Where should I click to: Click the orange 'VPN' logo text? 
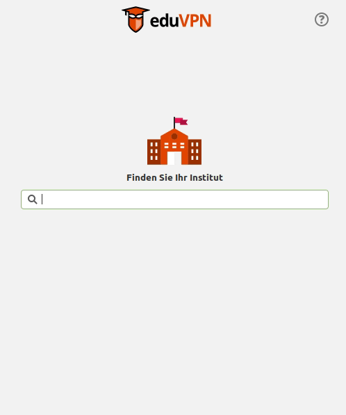pos(195,21)
